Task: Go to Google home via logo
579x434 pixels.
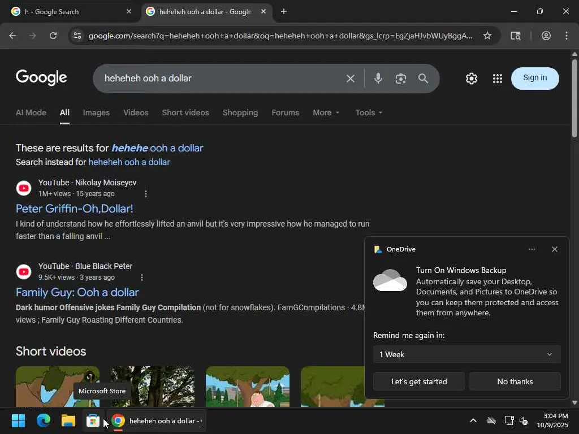Action: click(41, 77)
